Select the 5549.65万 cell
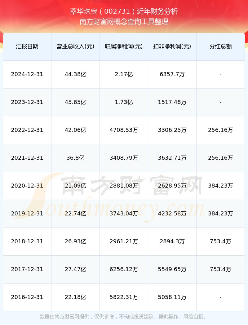This screenshot has width=248, height=325. (x=172, y=269)
